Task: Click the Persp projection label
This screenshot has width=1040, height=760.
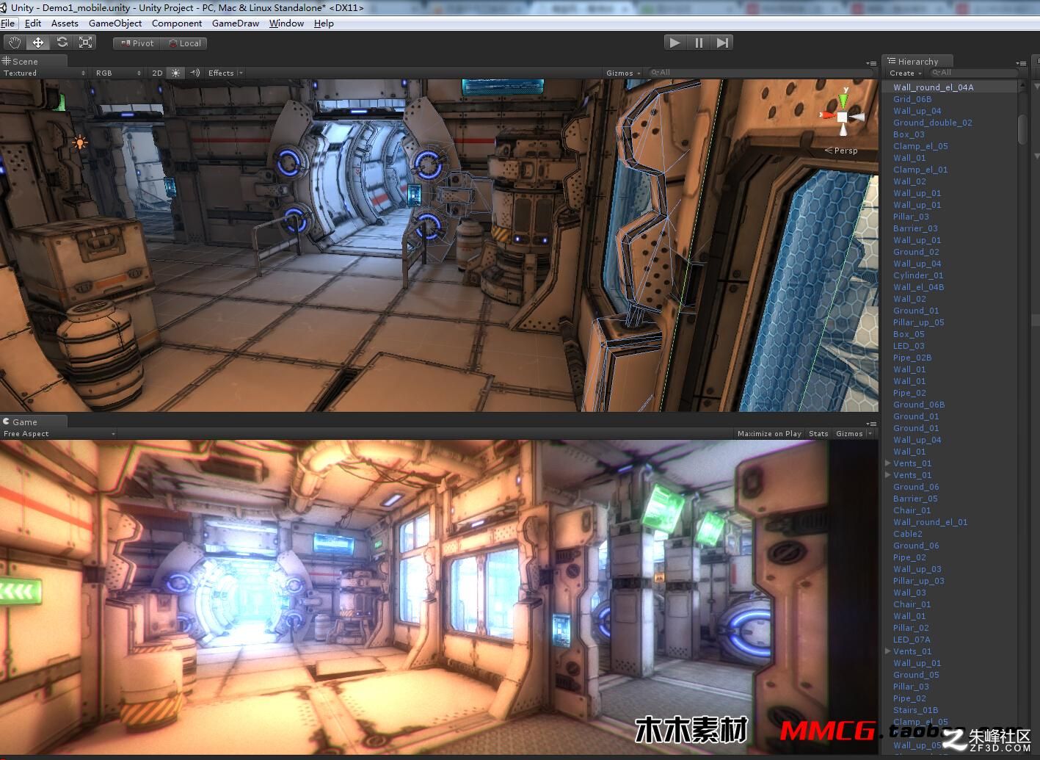Action: point(841,151)
